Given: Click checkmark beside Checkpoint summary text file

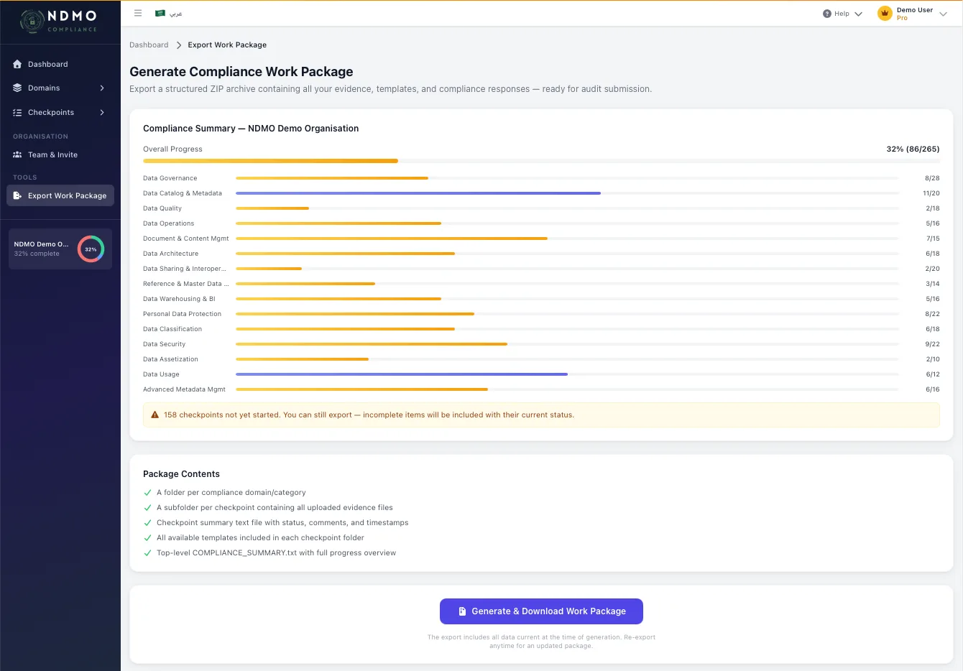Looking at the screenshot, I should coord(148,523).
